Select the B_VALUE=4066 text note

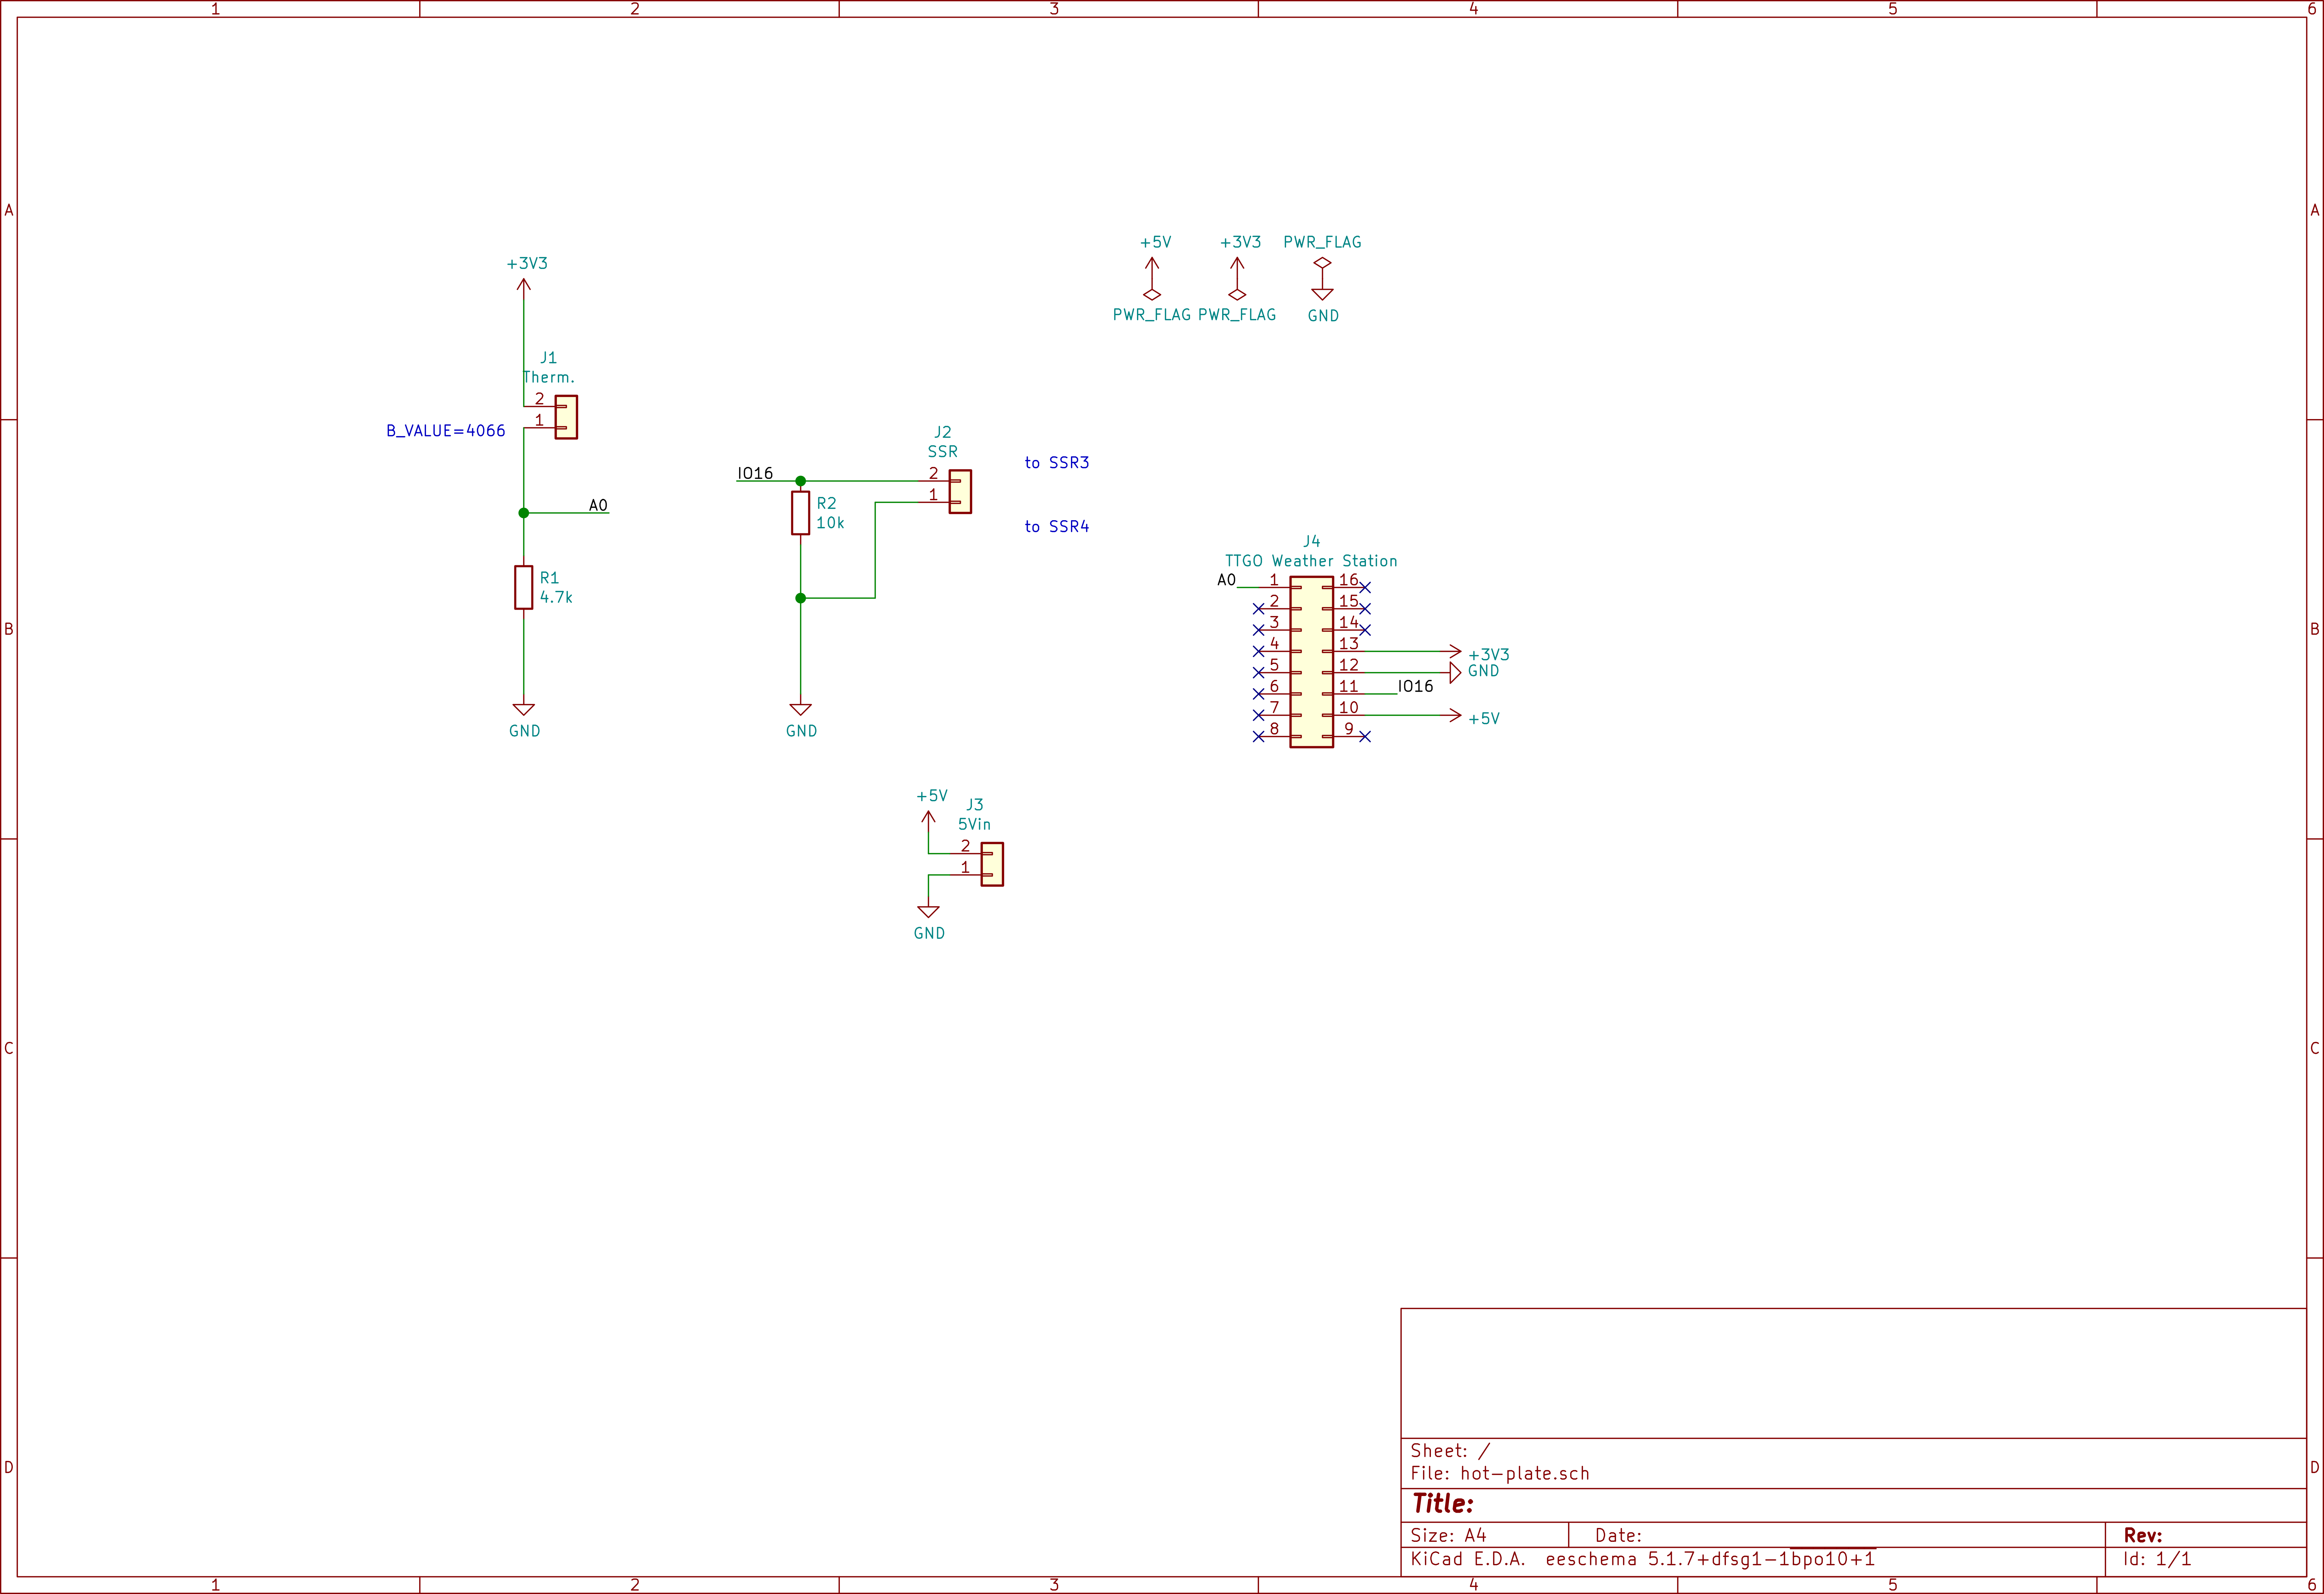446,431
